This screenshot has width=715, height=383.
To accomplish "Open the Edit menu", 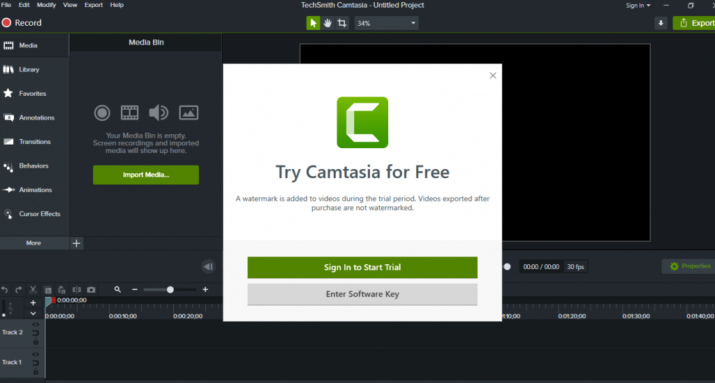I will (x=24, y=5).
